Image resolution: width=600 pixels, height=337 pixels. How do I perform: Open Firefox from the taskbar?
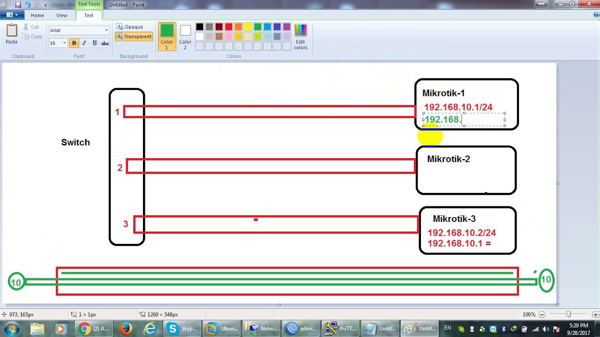(126, 329)
